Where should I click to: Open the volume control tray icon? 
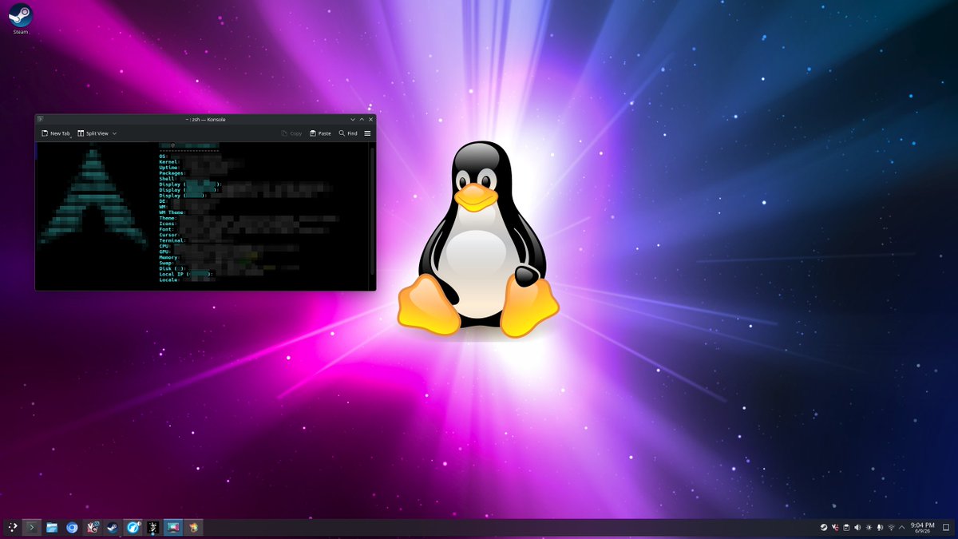tap(857, 528)
